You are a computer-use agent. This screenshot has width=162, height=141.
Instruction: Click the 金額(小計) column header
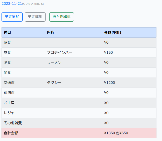click(x=112, y=32)
